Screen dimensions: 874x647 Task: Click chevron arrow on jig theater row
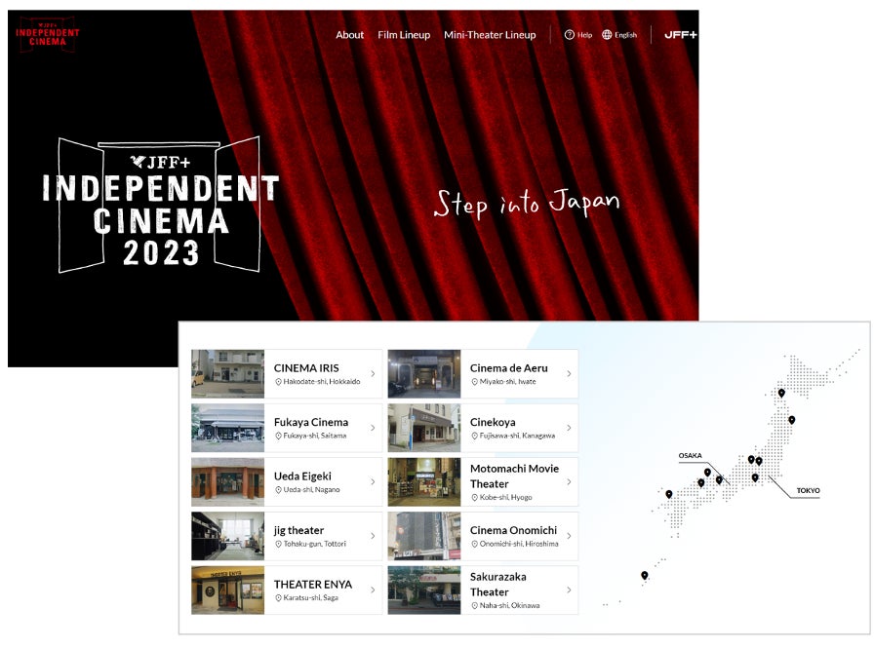tap(373, 536)
